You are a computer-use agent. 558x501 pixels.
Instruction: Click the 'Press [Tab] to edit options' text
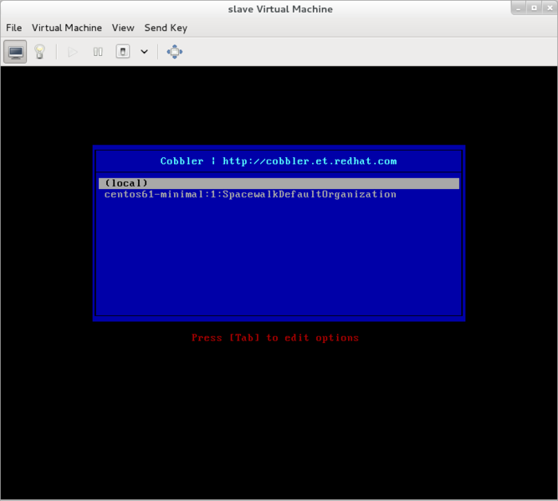pos(275,338)
